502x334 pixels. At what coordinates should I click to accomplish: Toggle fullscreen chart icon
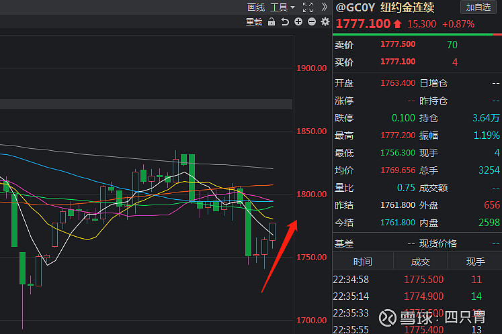[x=308, y=7]
